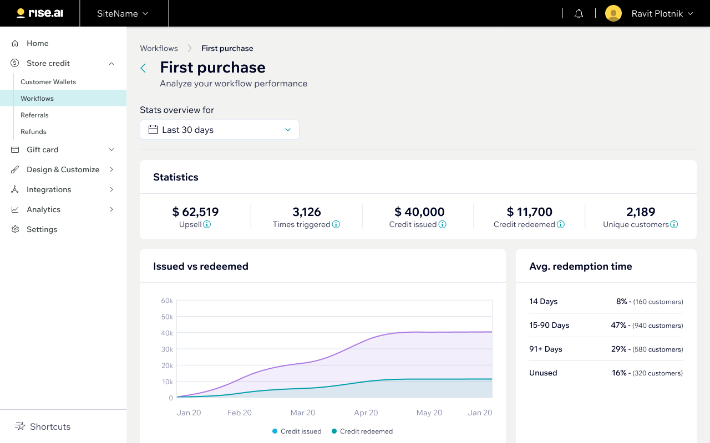Screen dimensions: 710x443
Task: Go to Workflows breadcrumb link
Action: point(159,48)
